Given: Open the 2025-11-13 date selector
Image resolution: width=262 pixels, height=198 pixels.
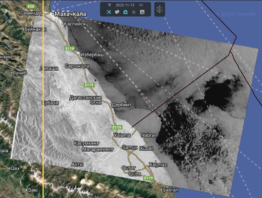Looking at the screenshot, I should 124,5.
